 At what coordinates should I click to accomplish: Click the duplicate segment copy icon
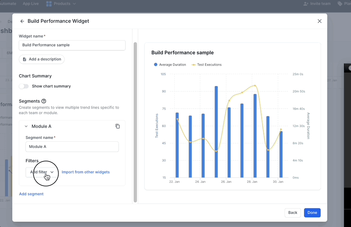tap(118, 126)
